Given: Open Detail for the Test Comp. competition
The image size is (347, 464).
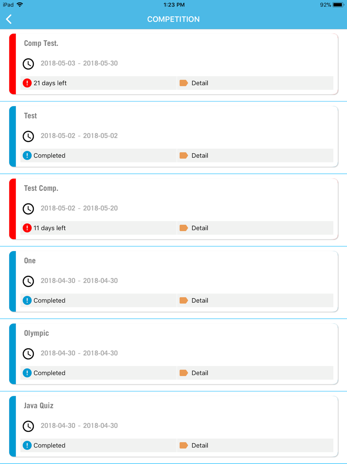Looking at the screenshot, I should pyautogui.click(x=255, y=228).
